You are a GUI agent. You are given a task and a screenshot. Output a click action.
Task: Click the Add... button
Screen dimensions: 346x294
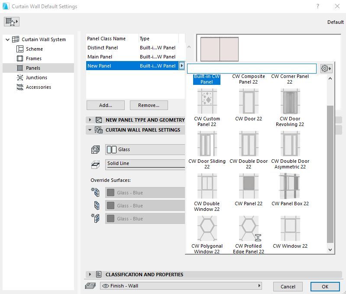(105, 105)
